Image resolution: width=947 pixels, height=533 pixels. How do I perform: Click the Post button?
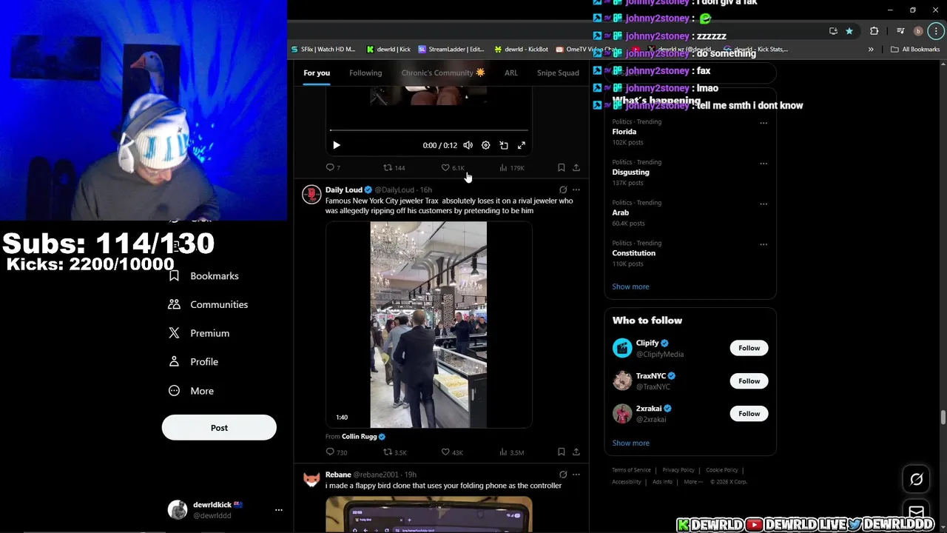pyautogui.click(x=219, y=428)
